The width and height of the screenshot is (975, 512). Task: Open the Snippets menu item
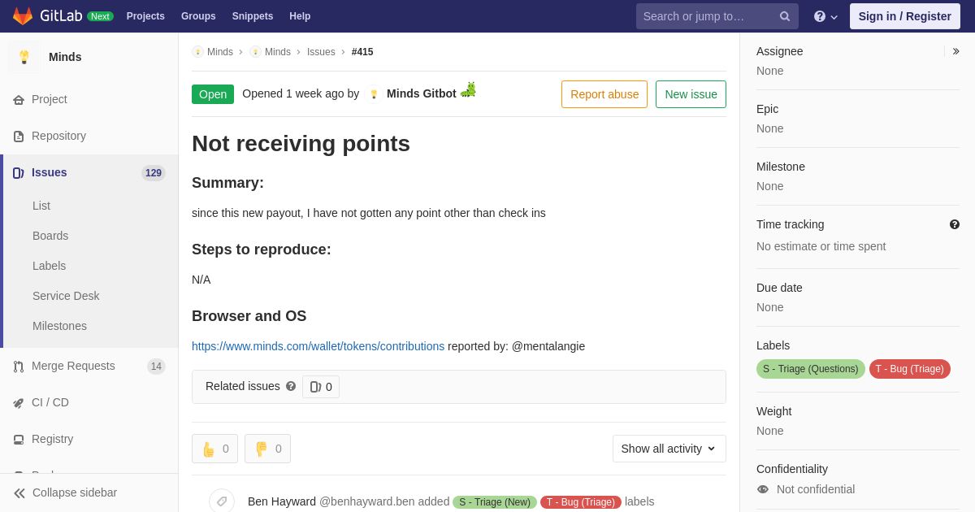[253, 16]
